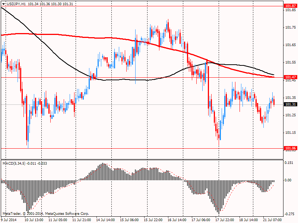Click the 9 Jul 2014 time label
298x223 pixels.
point(9,220)
